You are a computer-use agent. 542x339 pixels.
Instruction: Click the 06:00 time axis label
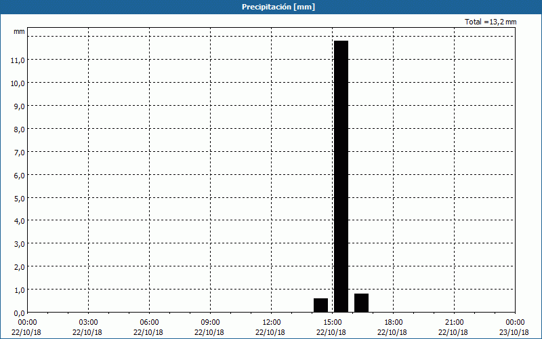click(x=149, y=323)
